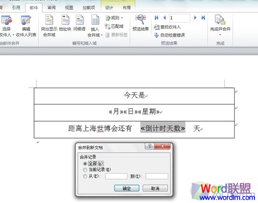Image resolution: width=258 pixels, height=203 pixels.
Task: Click the record number field
Action: tap(180, 18)
